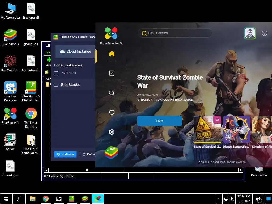The width and height of the screenshot is (272, 204).
Task: Open taskbar search magnifier
Action: [19, 199]
